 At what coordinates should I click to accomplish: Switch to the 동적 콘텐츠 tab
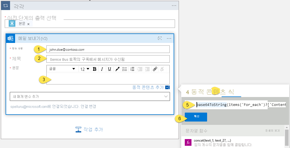pos(208,92)
